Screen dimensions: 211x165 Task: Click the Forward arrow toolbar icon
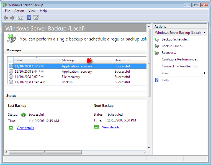point(12,17)
